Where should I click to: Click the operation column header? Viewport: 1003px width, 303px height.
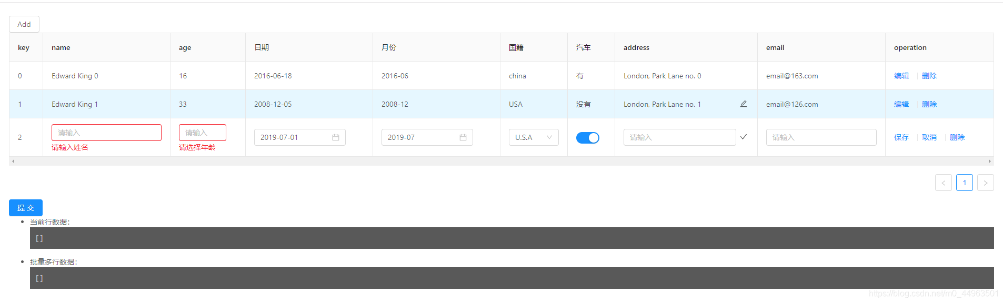tap(939, 47)
